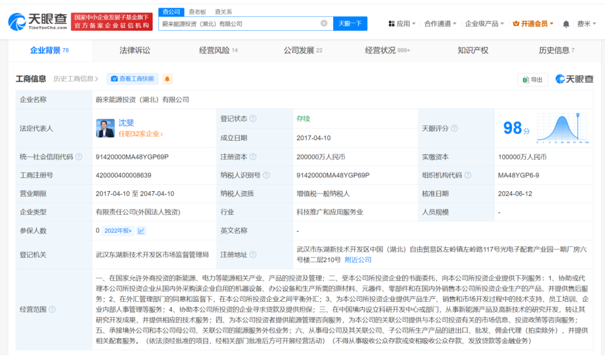The height and width of the screenshot is (356, 605).
Task: Click the crown icon on 开通会员
Action: click(x=516, y=24)
